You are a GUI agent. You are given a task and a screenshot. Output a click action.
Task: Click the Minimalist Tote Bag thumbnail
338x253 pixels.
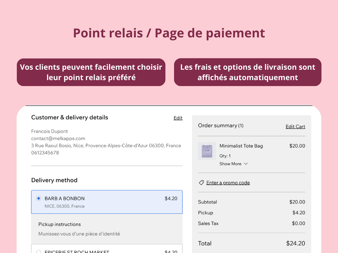207,151
